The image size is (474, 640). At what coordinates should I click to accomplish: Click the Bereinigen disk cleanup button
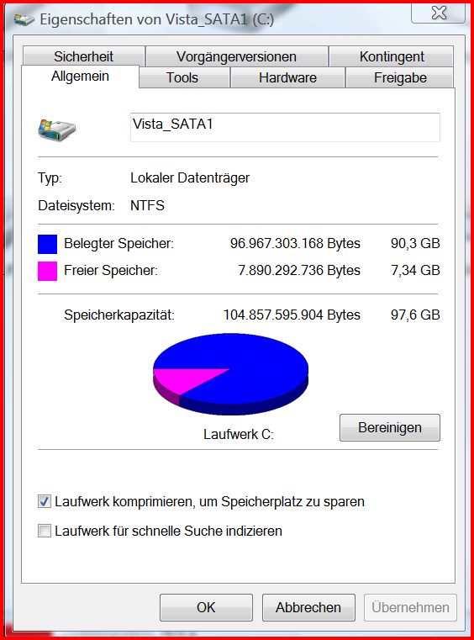390,428
